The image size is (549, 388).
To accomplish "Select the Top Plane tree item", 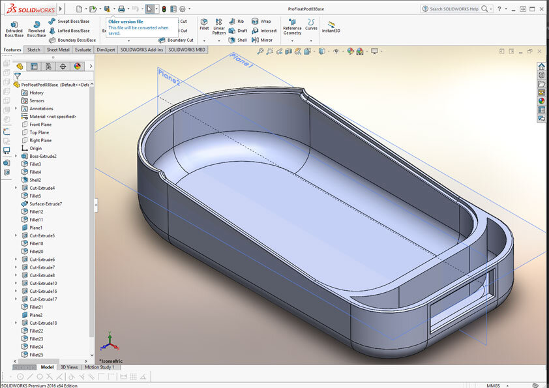I will point(39,132).
